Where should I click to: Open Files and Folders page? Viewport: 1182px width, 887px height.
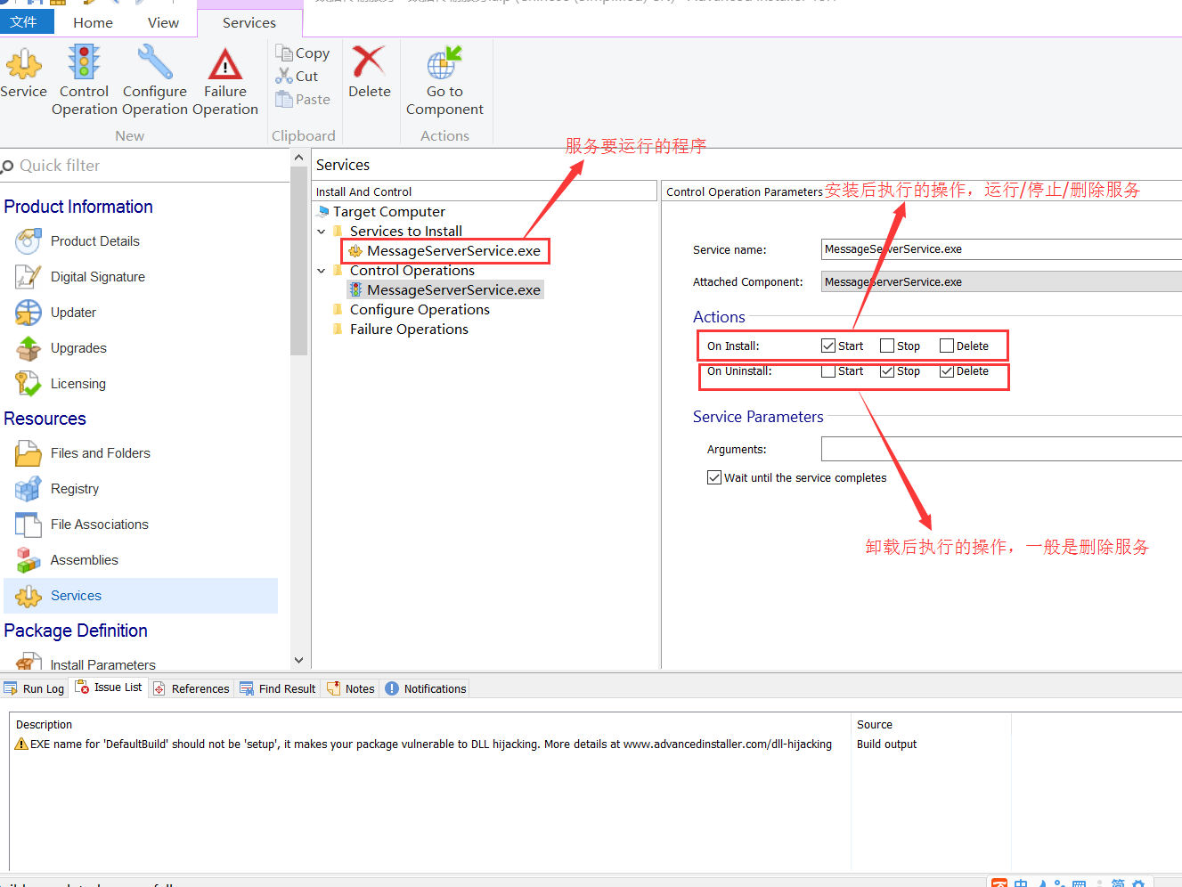pos(101,453)
